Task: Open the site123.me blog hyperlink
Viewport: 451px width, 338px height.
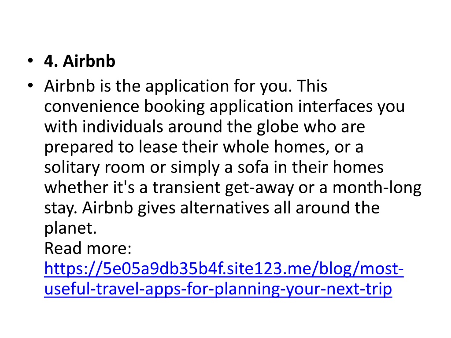Action: tap(224, 278)
